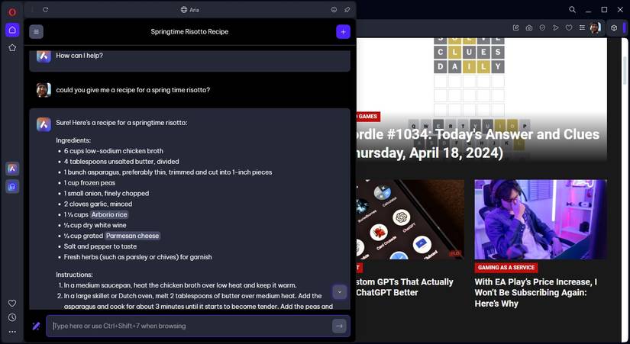Pin the Aria panel
Viewport: 630px width, 344px height.
[x=347, y=10]
